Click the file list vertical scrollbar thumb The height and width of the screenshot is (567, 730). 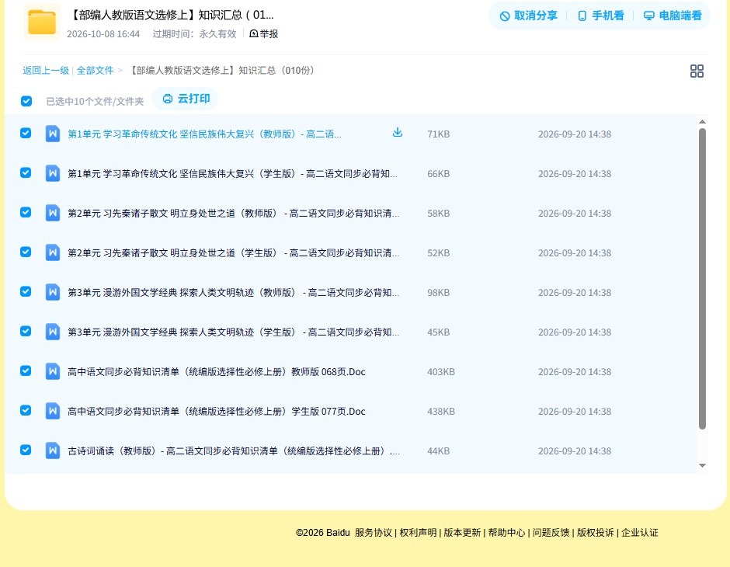coord(703,278)
